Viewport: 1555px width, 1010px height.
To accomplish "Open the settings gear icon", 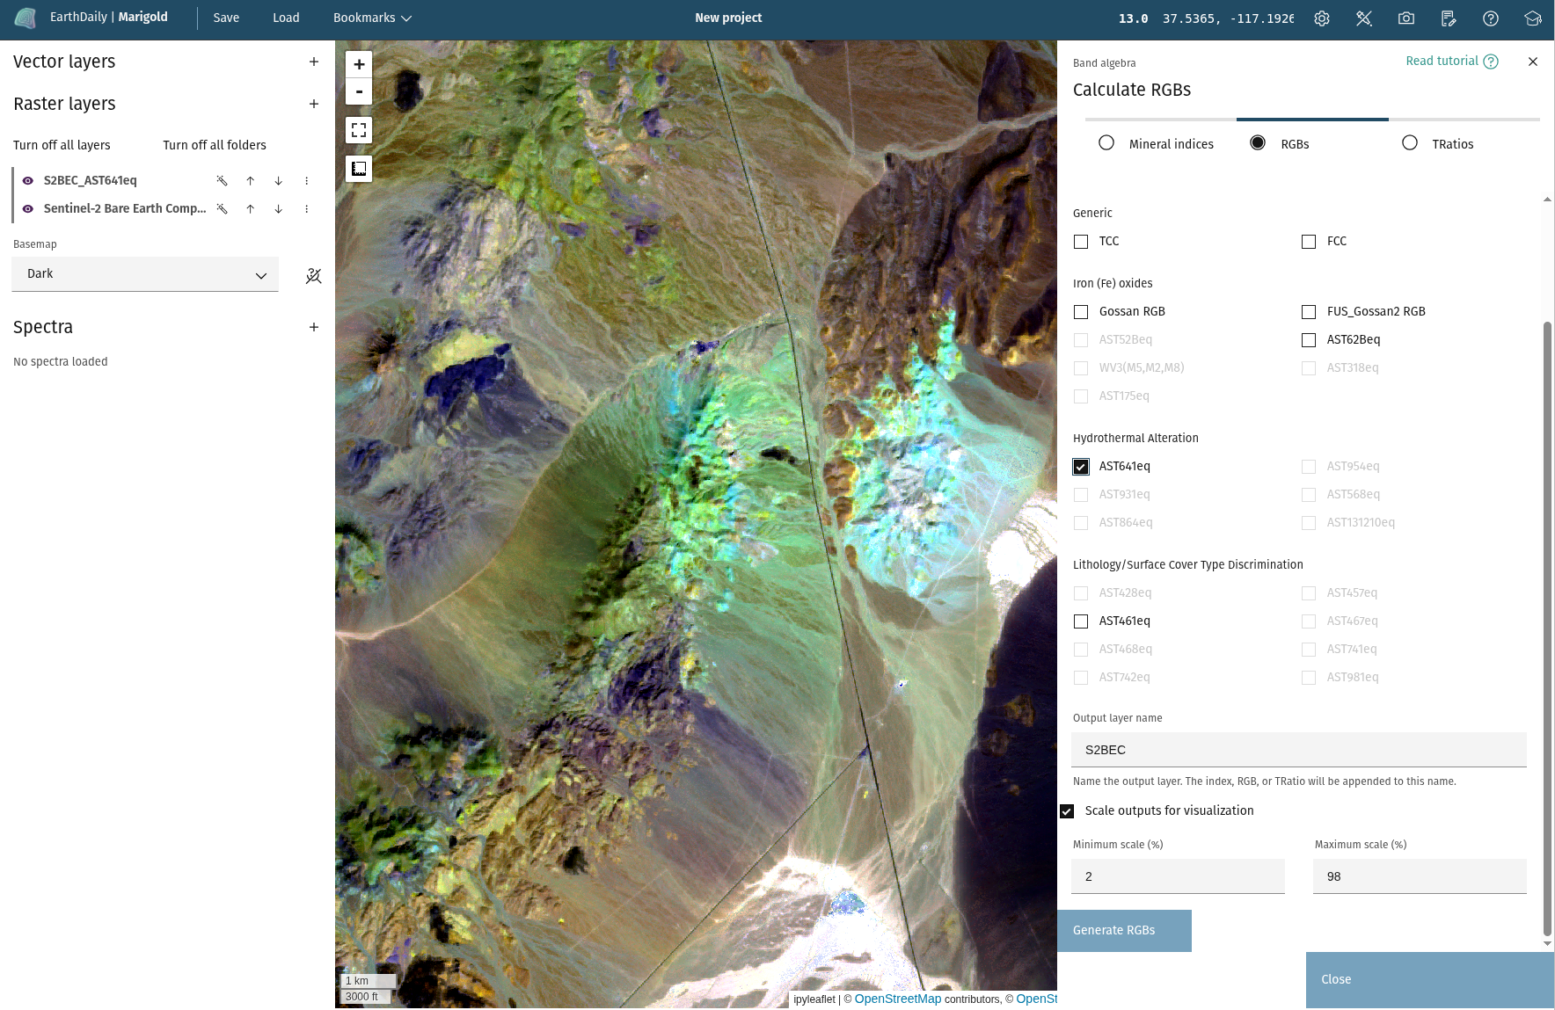I will (x=1321, y=18).
